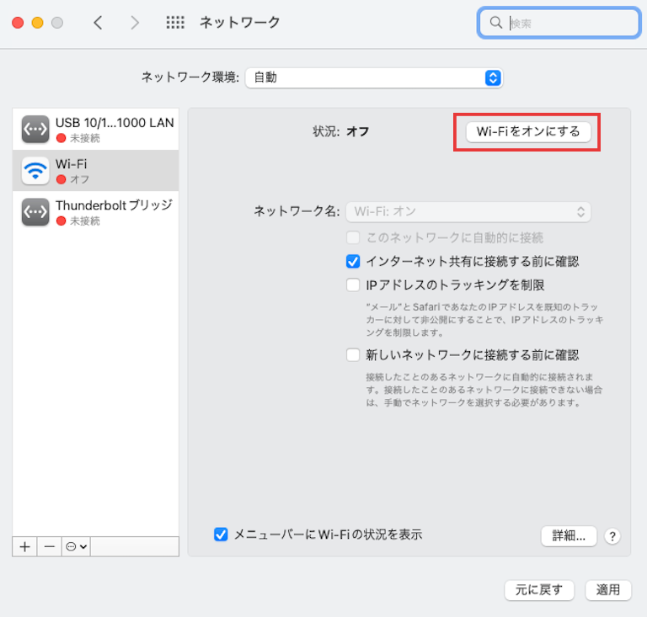Enable 新しいネットワークに接続する前に確認 checkbox
This screenshot has width=647, height=617.
[x=354, y=355]
